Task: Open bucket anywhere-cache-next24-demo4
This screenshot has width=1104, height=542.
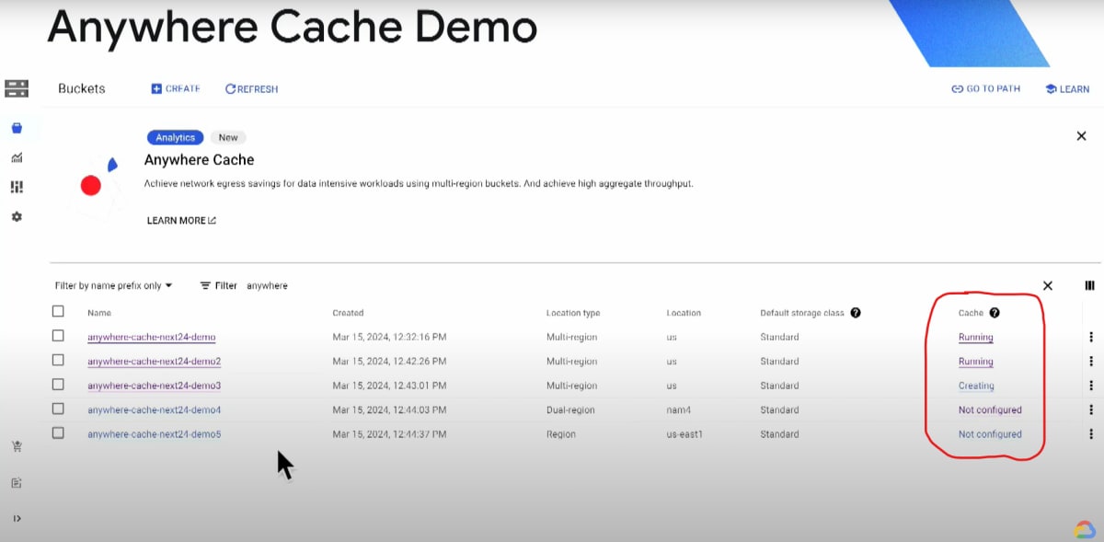Action: (x=154, y=410)
